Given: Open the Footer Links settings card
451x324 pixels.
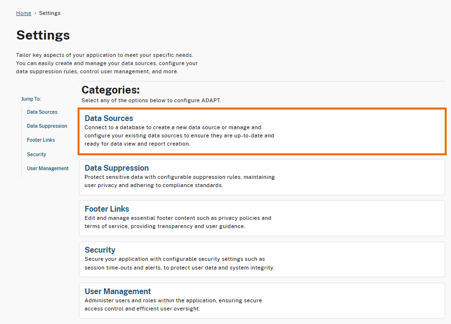Looking at the screenshot, I should (262, 217).
